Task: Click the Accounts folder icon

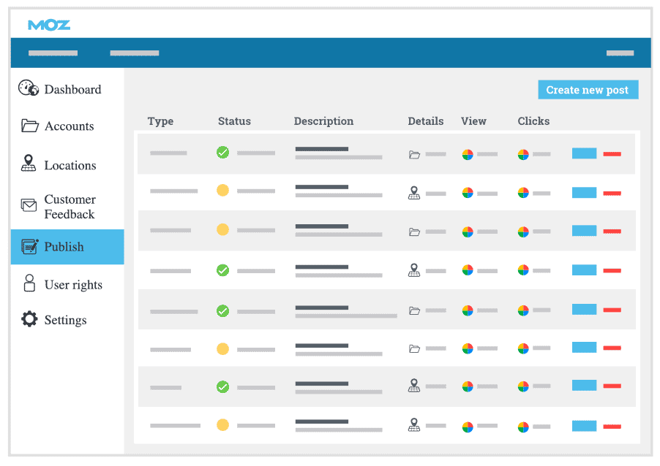Action: click(x=29, y=126)
